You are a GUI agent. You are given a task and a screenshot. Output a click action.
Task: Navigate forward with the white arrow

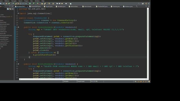[66, 4]
